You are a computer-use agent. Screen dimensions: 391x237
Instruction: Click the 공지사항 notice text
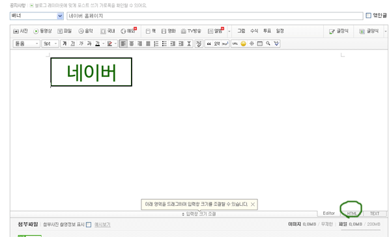pyautogui.click(x=18, y=5)
